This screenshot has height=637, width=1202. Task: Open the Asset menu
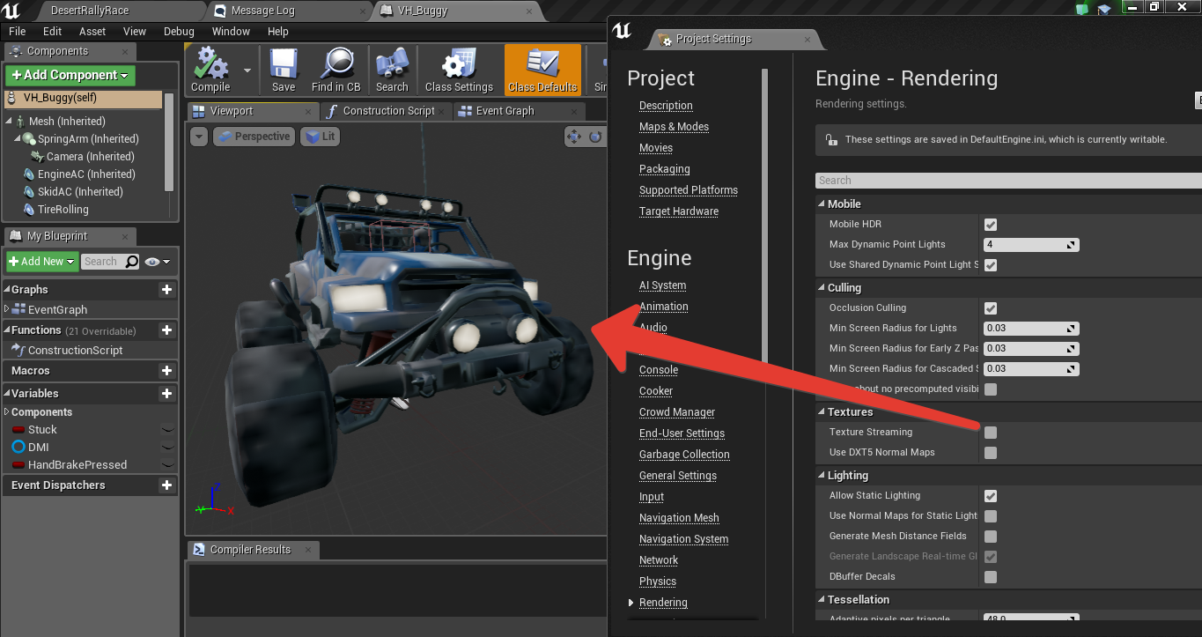[x=92, y=31]
